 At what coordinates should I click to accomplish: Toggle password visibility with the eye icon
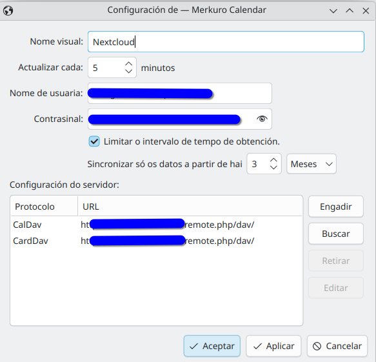pos(262,119)
